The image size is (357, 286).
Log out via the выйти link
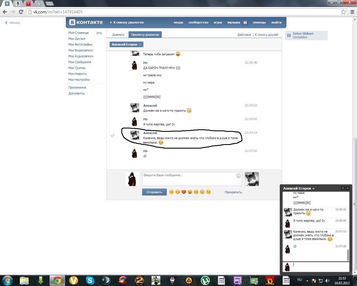click(x=276, y=22)
